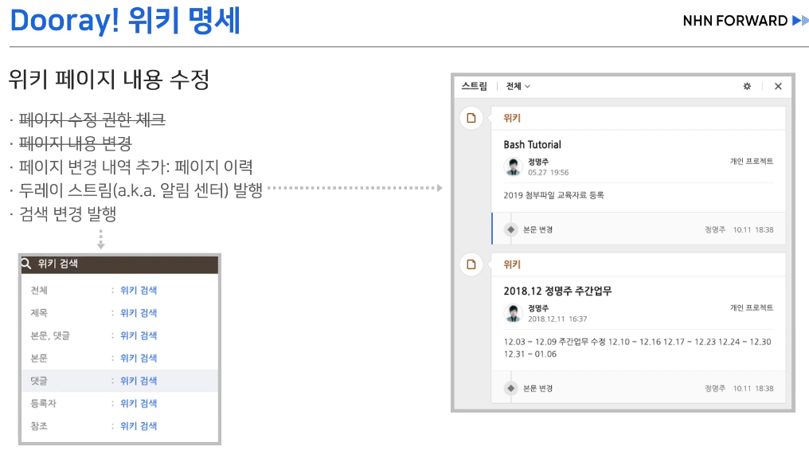The width and height of the screenshot is (809, 450).
Task: Click diamond change icon under Bash Tutorial
Action: click(x=510, y=229)
